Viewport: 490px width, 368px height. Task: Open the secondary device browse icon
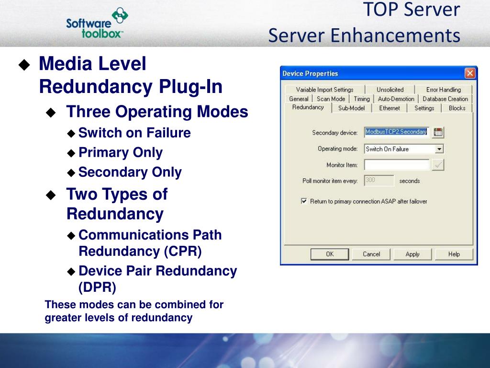coord(438,132)
